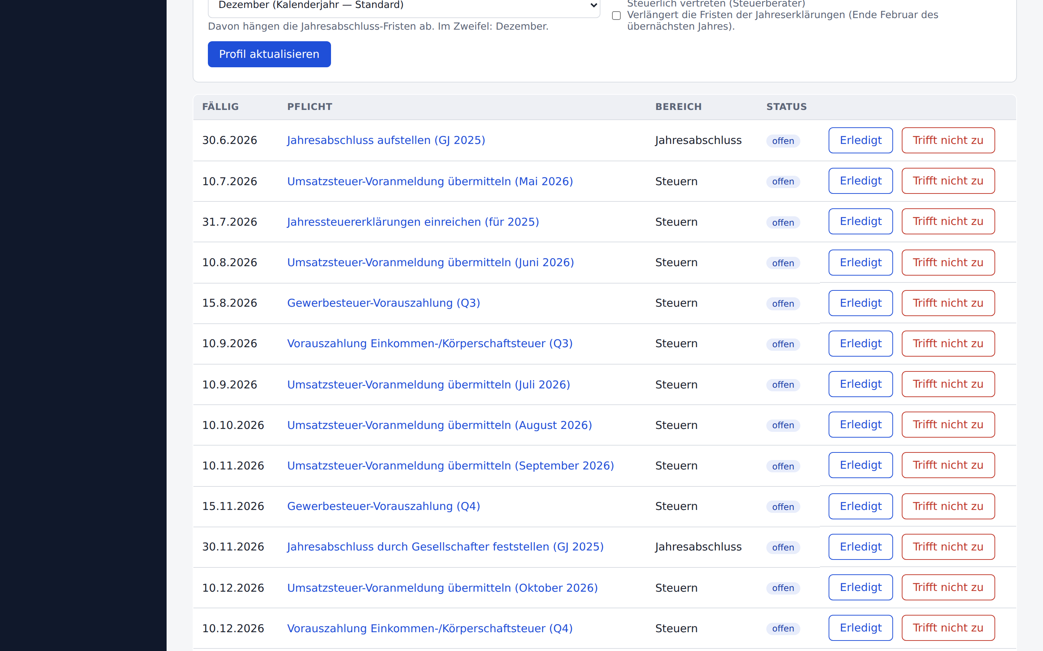Click Trifft nicht zu for Jahresabschluss aufstellen
Image resolution: width=1043 pixels, height=651 pixels.
point(948,140)
